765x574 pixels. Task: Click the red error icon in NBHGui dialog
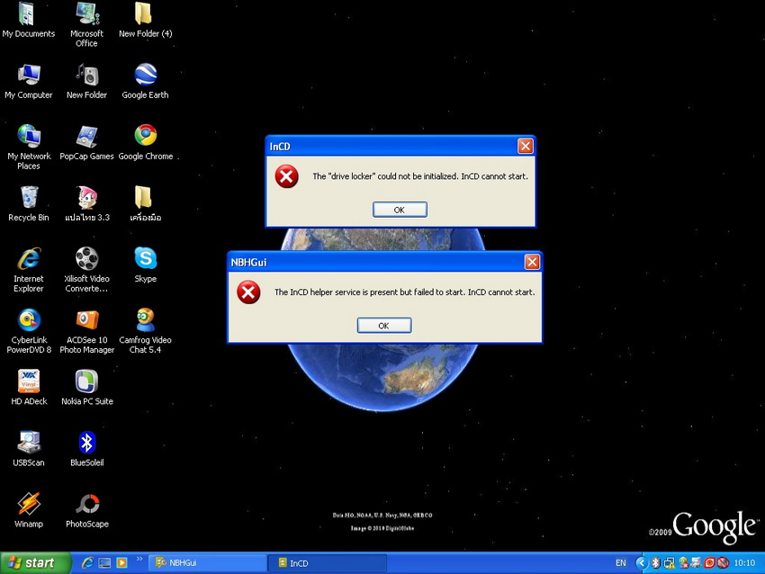(248, 291)
